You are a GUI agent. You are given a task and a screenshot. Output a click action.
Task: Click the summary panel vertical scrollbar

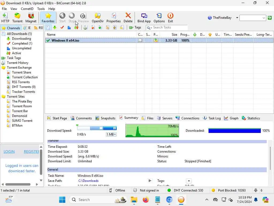270,158
